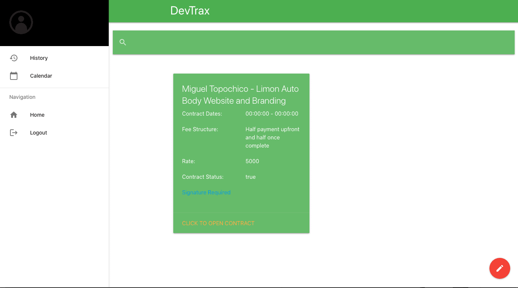Click the Navigation section label
This screenshot has height=288, width=518.
click(22, 97)
